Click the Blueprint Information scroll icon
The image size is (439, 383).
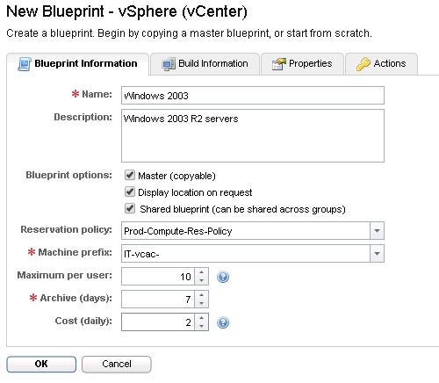coord(25,64)
